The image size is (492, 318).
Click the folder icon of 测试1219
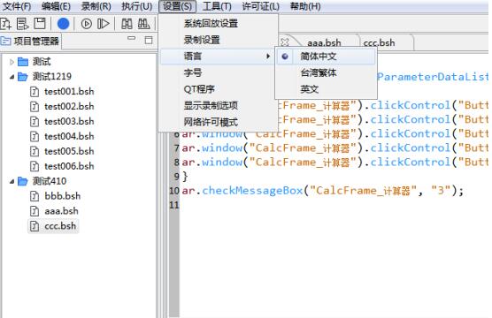(x=23, y=77)
